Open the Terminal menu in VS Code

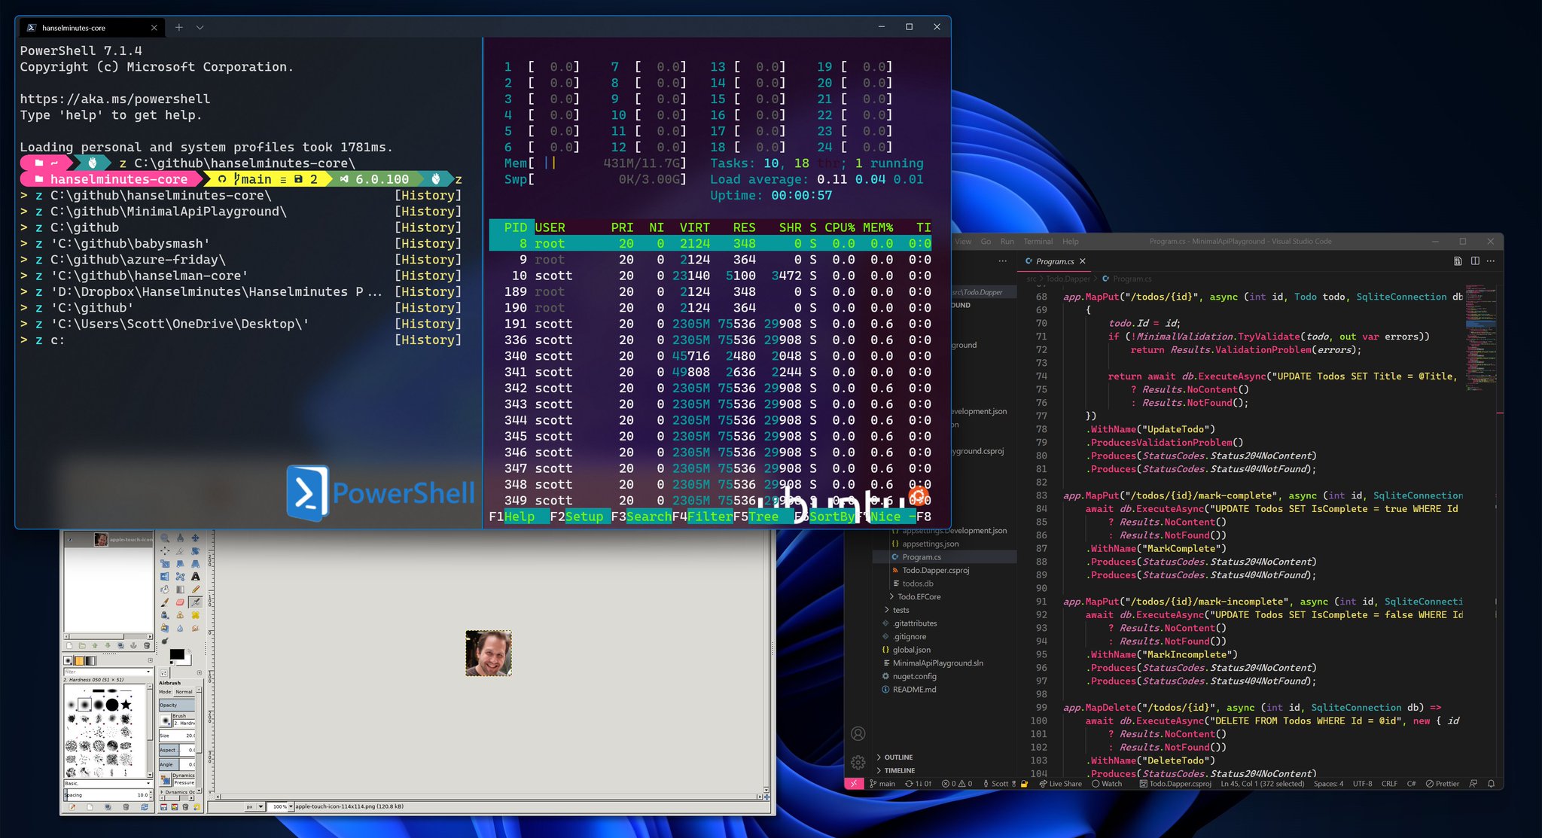coord(1038,242)
